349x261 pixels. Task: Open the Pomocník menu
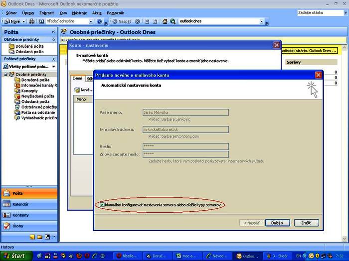coord(115,13)
